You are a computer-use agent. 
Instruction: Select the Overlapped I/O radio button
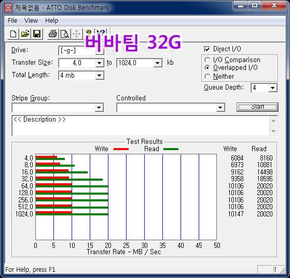207,68
